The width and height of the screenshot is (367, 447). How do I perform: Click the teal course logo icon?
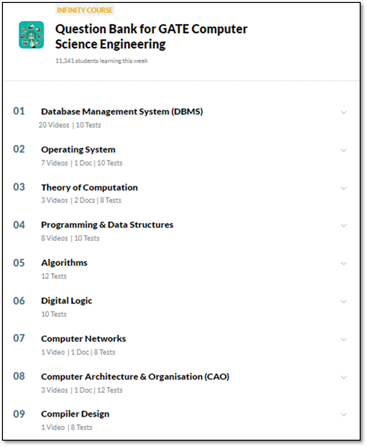(x=32, y=35)
